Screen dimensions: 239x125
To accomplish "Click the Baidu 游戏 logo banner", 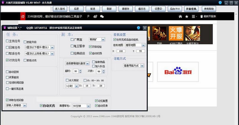I will tap(178, 72).
